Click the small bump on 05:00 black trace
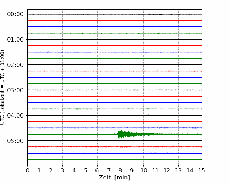 [x=61, y=141]
